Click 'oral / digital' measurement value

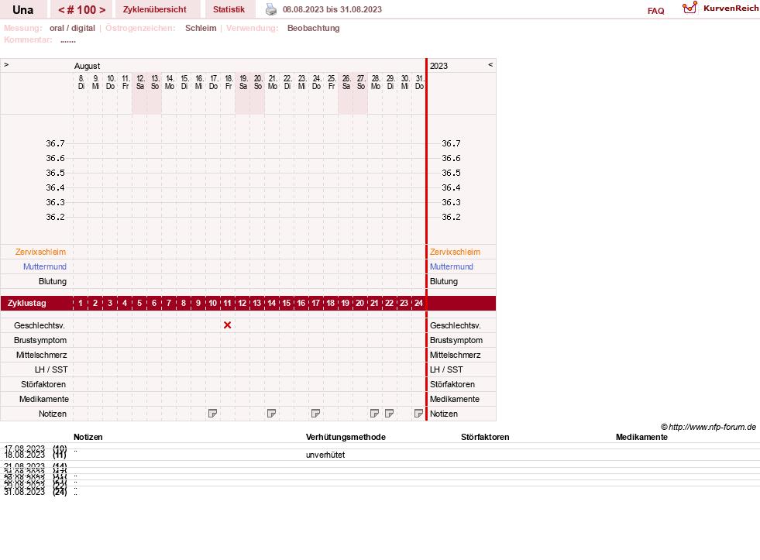pyautogui.click(x=72, y=28)
